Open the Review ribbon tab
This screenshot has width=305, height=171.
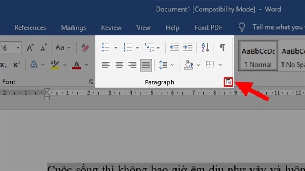pos(111,27)
